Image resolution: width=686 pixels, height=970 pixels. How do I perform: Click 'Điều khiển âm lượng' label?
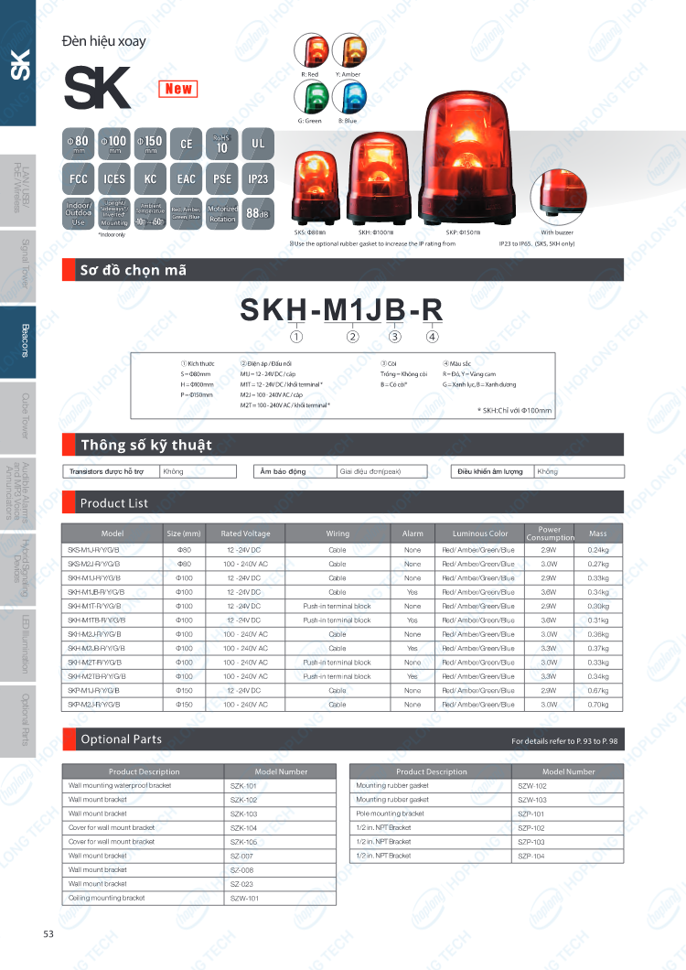tap(490, 471)
